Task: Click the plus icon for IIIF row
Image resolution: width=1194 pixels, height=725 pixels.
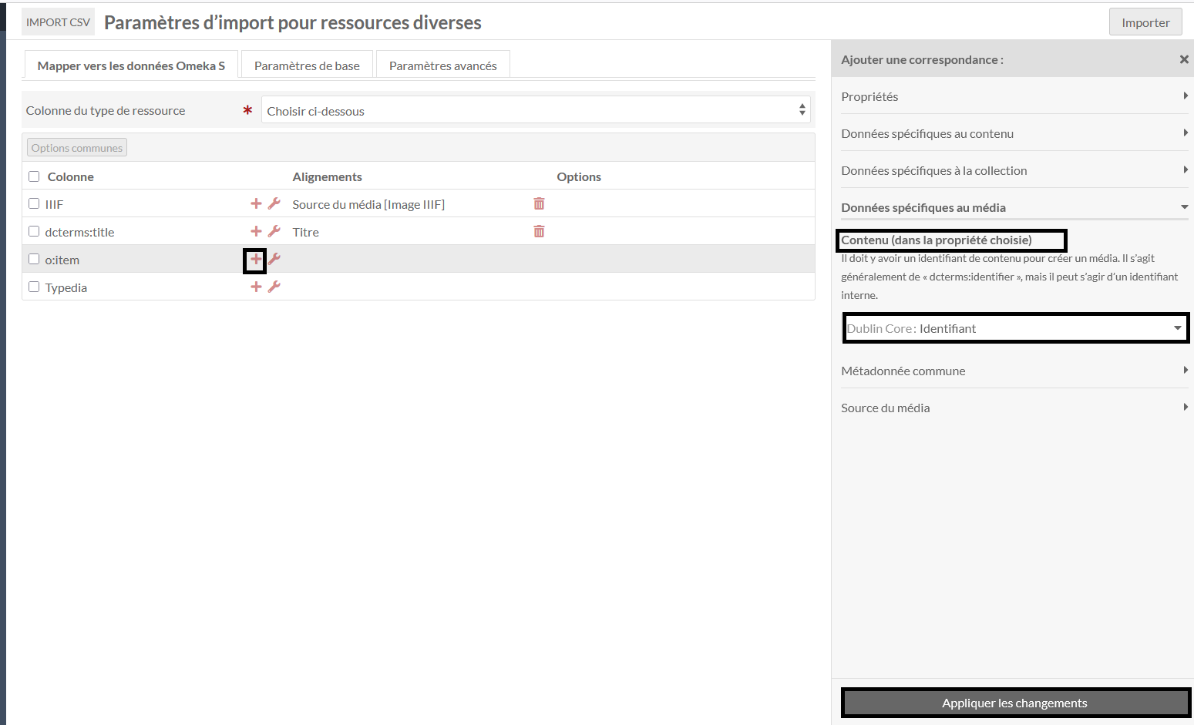Action: [x=256, y=204]
